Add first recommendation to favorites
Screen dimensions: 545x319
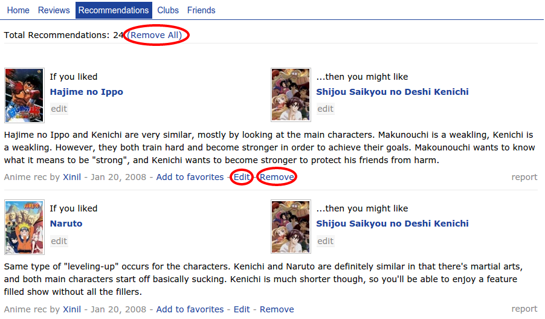click(190, 177)
